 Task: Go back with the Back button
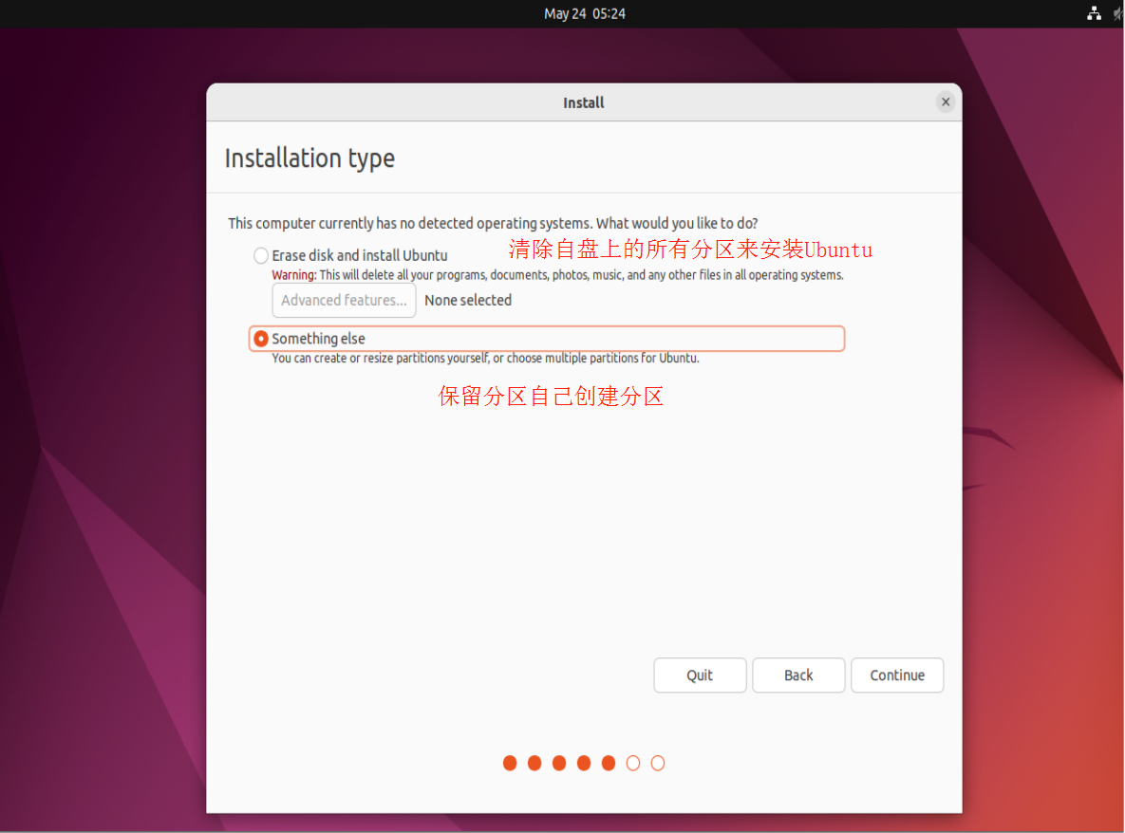(798, 676)
